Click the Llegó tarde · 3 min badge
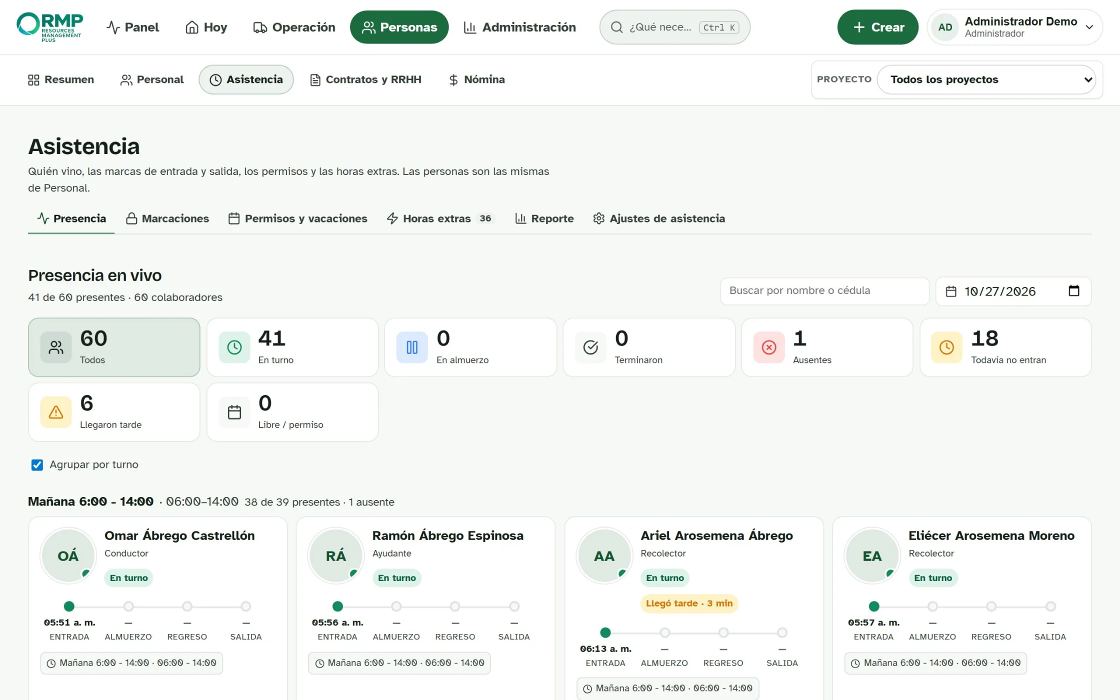The image size is (1120, 700). [689, 603]
